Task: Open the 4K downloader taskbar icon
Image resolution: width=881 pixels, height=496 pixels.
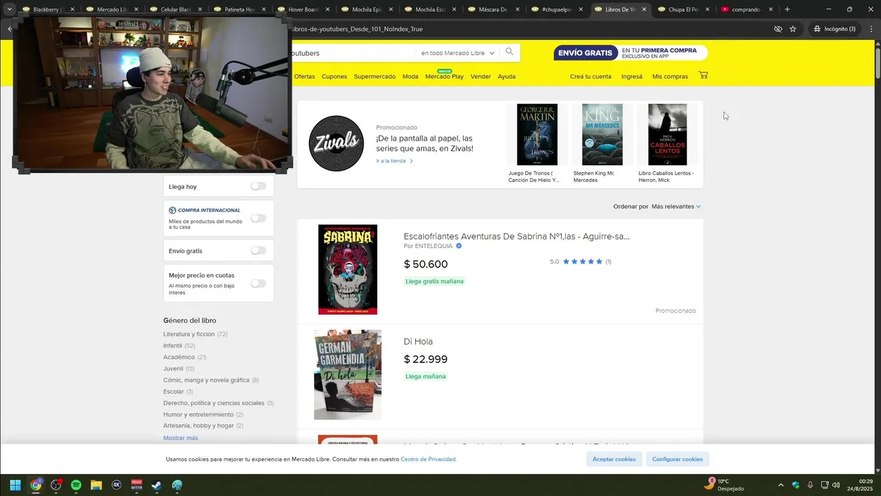Action: coord(116,485)
